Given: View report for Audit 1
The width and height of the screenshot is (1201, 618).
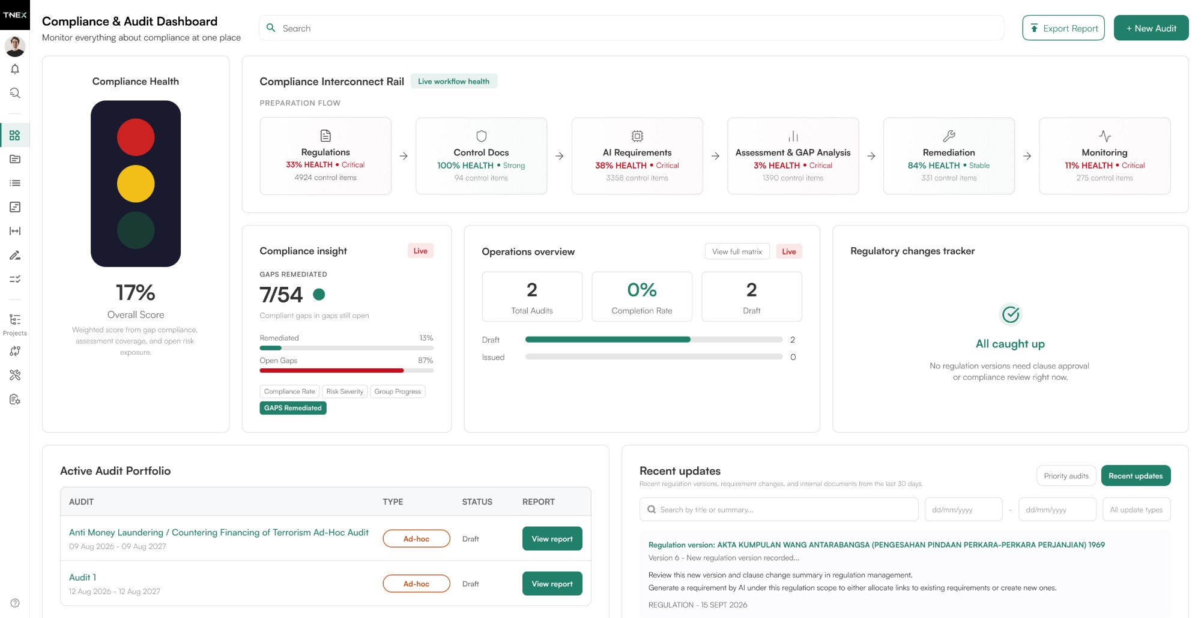Looking at the screenshot, I should tap(552, 584).
